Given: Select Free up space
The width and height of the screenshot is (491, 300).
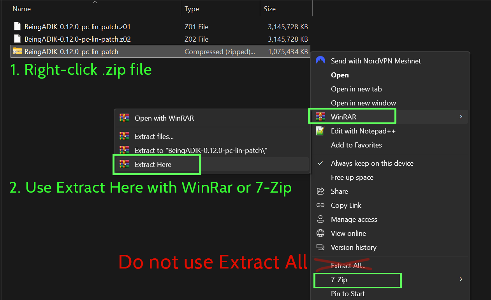Looking at the screenshot, I should click(352, 177).
